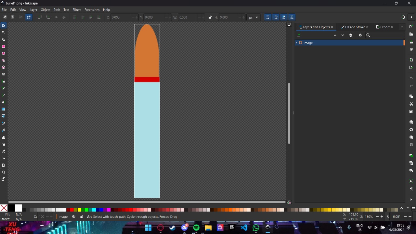
Task: Select the Rectangle tool
Action: [x=4, y=46]
